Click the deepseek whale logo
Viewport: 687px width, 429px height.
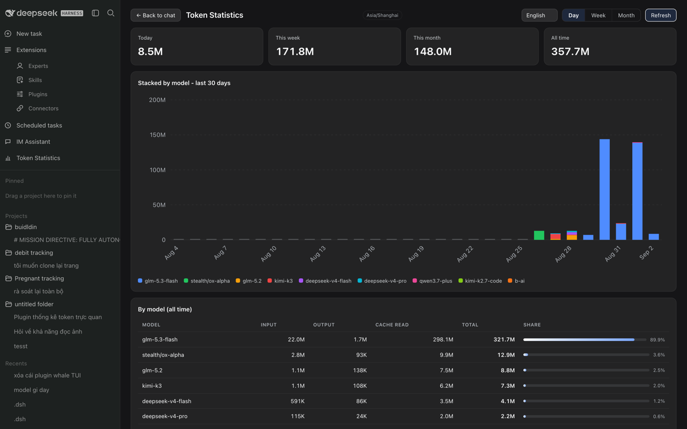tap(10, 13)
